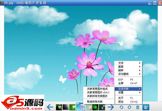Select the green clover thumbnail
Image resolution: width=162 pixels, height=111 pixels.
click(x=95, y=107)
